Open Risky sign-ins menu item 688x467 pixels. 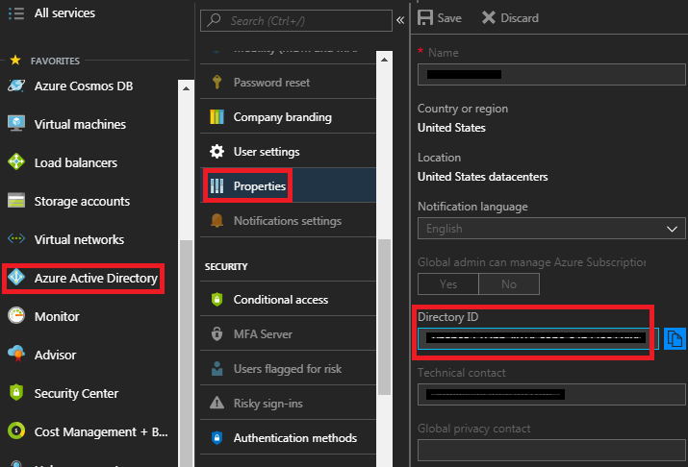pyautogui.click(x=289, y=403)
